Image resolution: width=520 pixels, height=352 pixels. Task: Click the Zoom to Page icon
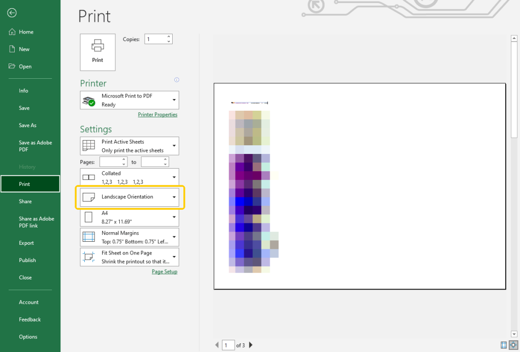[513, 345]
